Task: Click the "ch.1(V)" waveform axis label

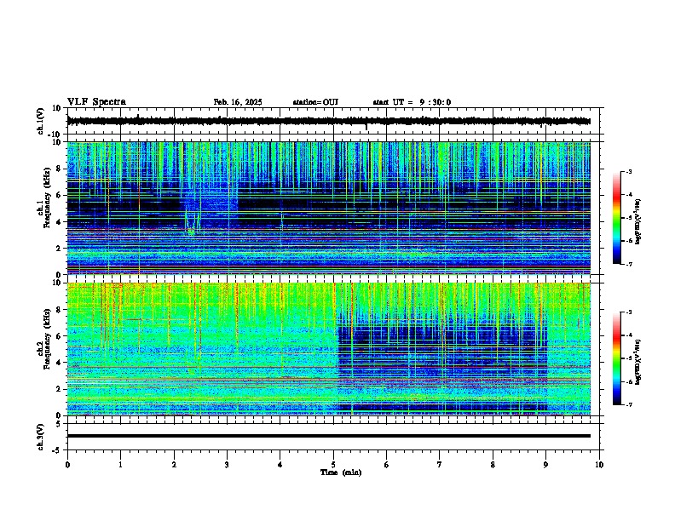Action: click(40, 121)
